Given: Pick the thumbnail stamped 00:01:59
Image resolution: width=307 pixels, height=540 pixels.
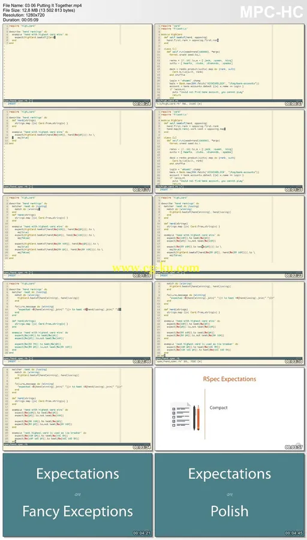Looking at the screenshot, I should (77, 237).
